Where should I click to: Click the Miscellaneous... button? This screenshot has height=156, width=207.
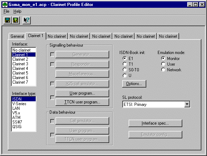tap(82, 74)
